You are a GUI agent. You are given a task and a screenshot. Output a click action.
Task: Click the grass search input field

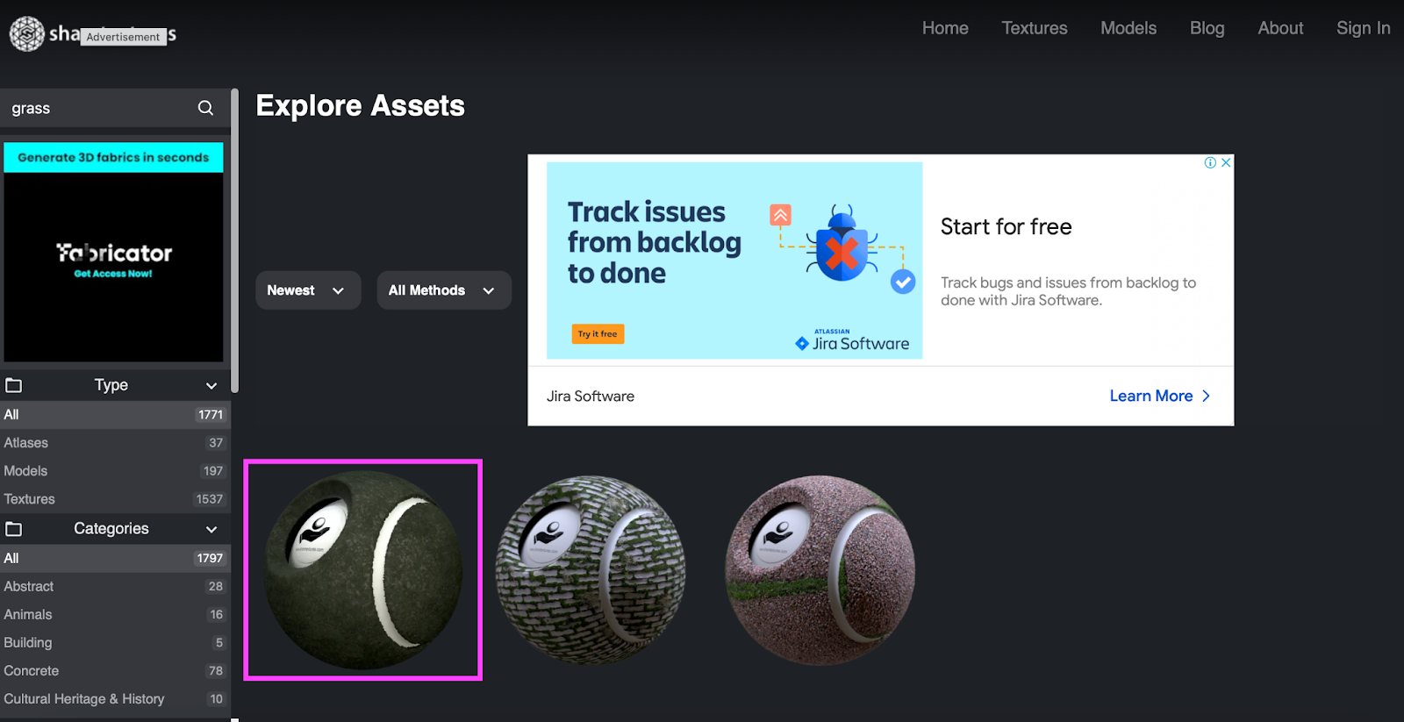[101, 108]
